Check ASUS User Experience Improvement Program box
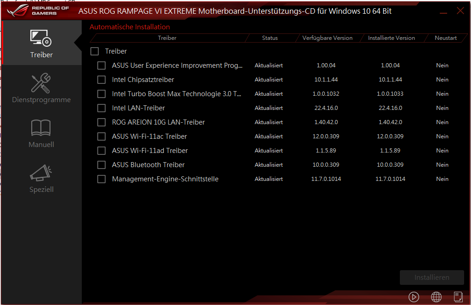This screenshot has width=471, height=305. (101, 65)
